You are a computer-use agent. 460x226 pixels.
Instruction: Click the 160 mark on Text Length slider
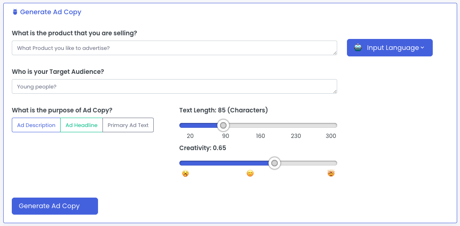[261, 136]
